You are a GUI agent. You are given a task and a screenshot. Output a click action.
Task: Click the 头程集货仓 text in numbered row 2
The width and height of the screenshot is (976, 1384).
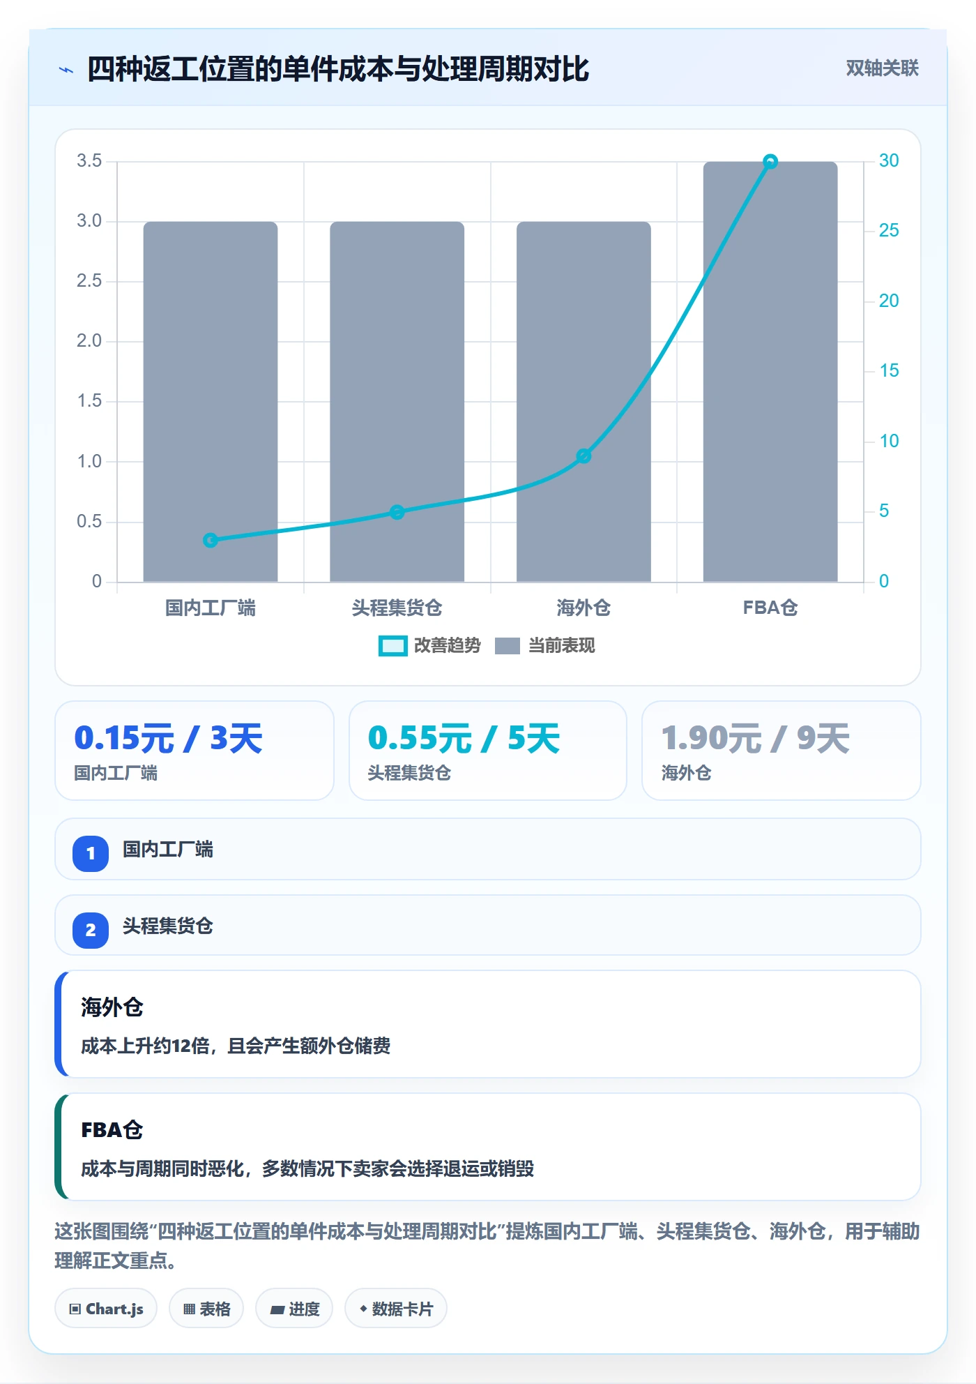[168, 926]
